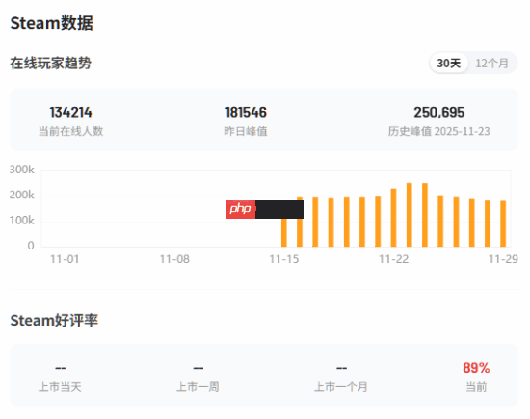Click the Steam数据 heading
Image resolution: width=530 pixels, height=419 pixels.
pyautogui.click(x=51, y=23)
